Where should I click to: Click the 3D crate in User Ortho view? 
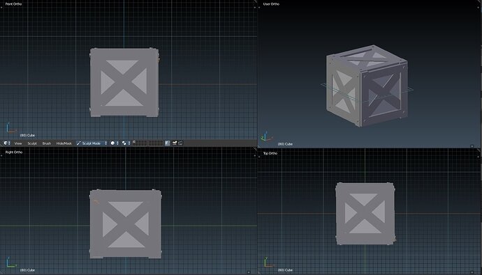367,86
